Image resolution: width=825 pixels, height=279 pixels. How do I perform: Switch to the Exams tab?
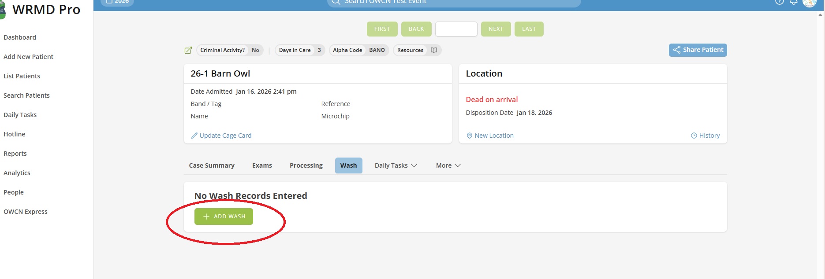[262, 165]
